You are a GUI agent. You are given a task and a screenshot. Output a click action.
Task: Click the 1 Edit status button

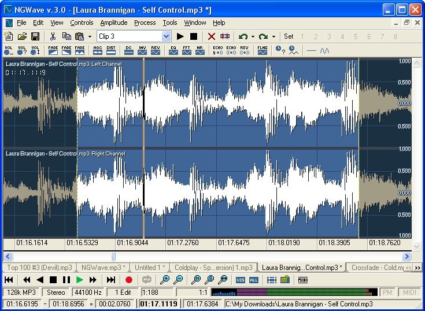point(123,293)
